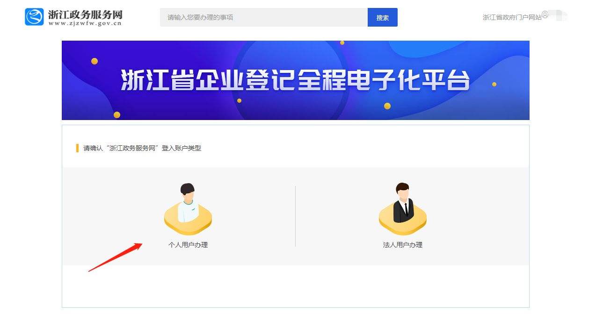Click the vertical divider between account types
The image size is (596, 334).
295,216
